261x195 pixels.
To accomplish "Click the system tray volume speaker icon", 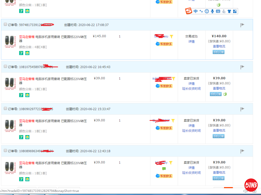I will click(246, 191).
